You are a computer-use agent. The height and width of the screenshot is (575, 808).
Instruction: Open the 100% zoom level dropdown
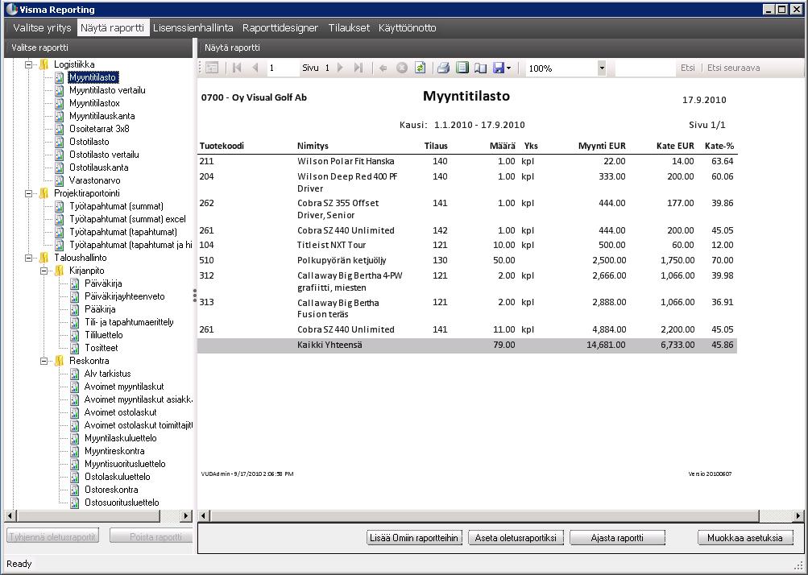tap(601, 68)
